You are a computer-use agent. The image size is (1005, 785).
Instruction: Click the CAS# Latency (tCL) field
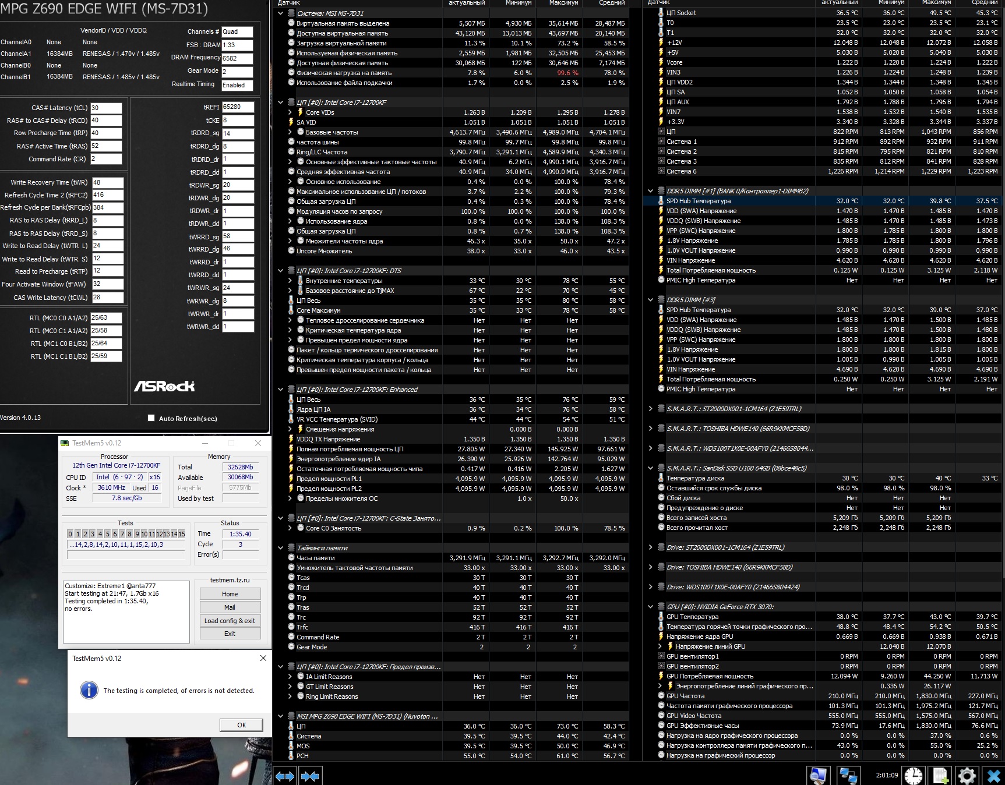[x=106, y=108]
